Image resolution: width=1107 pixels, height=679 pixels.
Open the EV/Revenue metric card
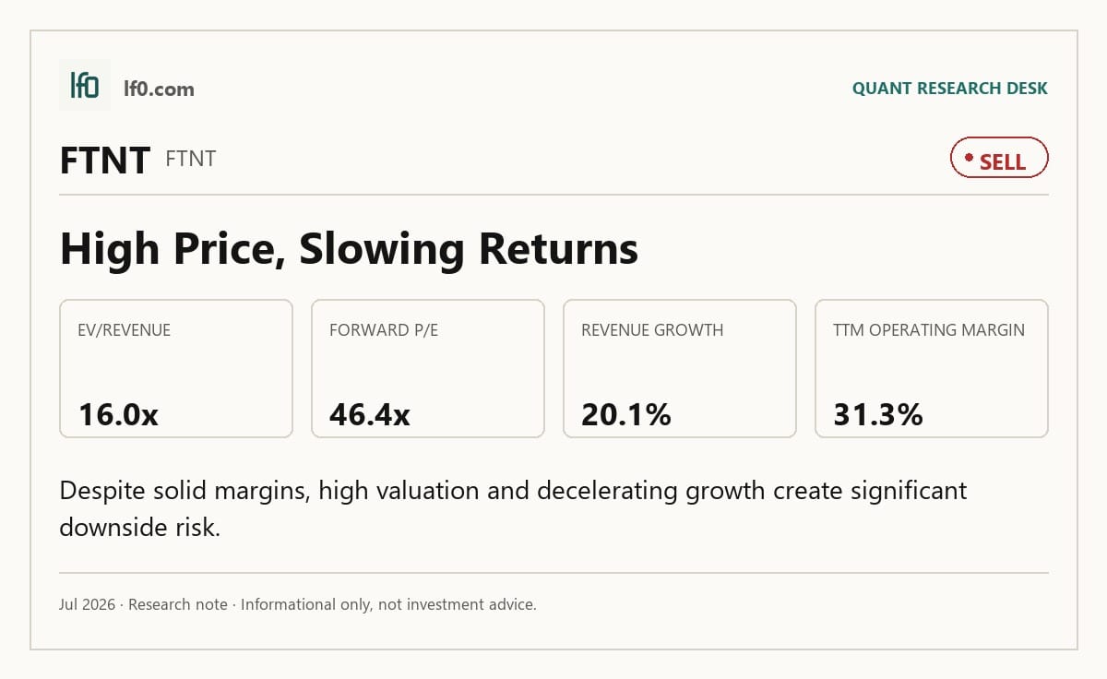coord(176,368)
